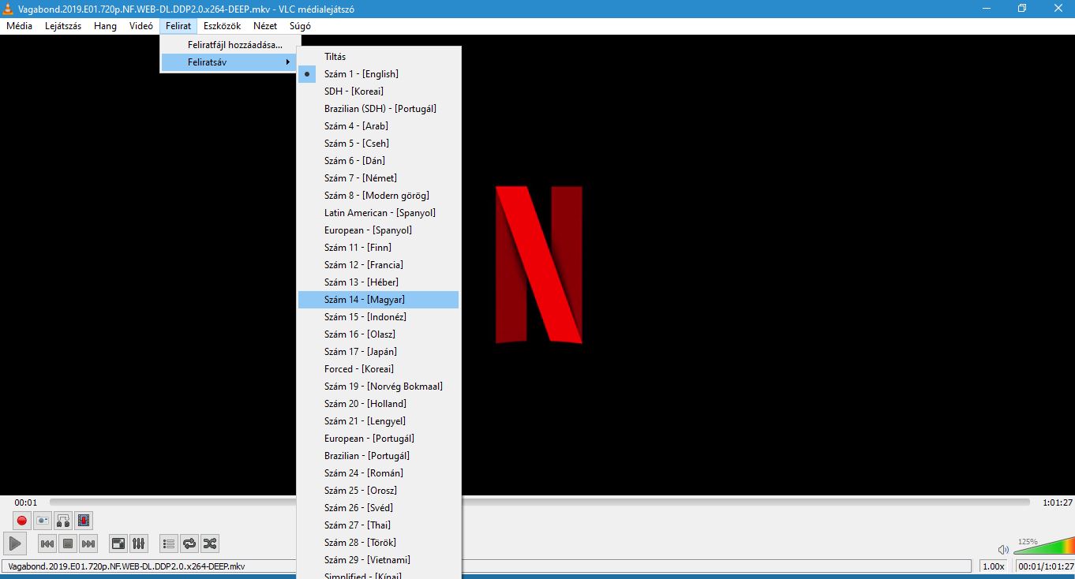This screenshot has width=1075, height=579.
Task: Toggle the A-B loop button
Action: 63,521
